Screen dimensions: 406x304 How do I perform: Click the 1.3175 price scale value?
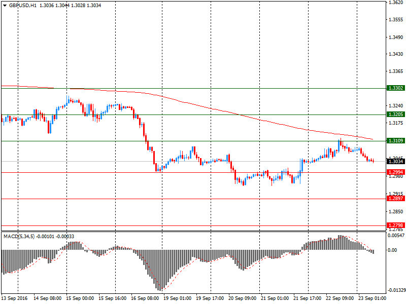(396, 123)
